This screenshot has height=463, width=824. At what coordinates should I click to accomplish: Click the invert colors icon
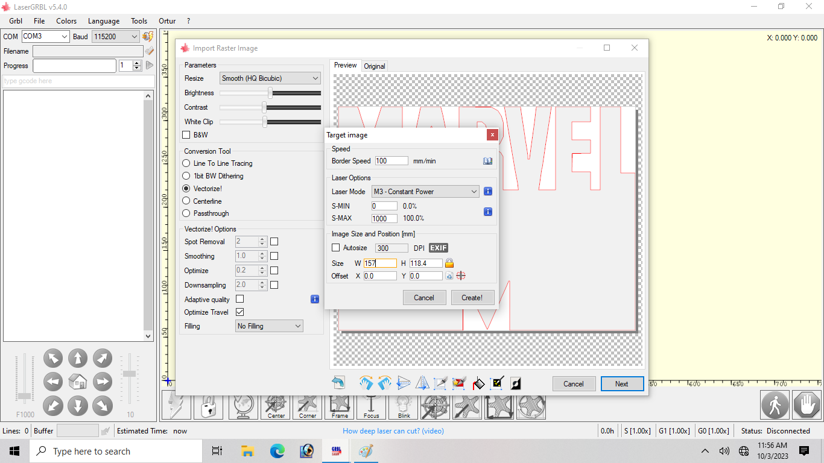pos(516,383)
